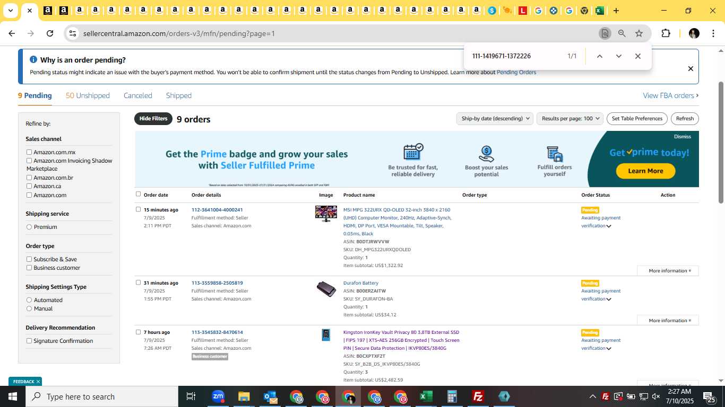This screenshot has width=725, height=407.
Task: Open the Windows notification center
Action: coord(710,397)
